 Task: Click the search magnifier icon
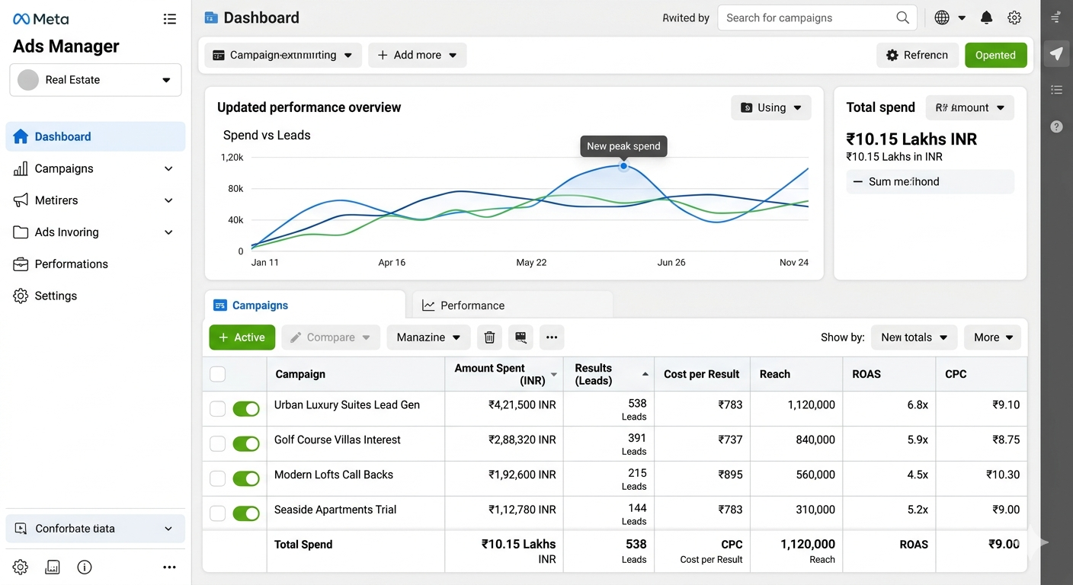[x=902, y=18]
